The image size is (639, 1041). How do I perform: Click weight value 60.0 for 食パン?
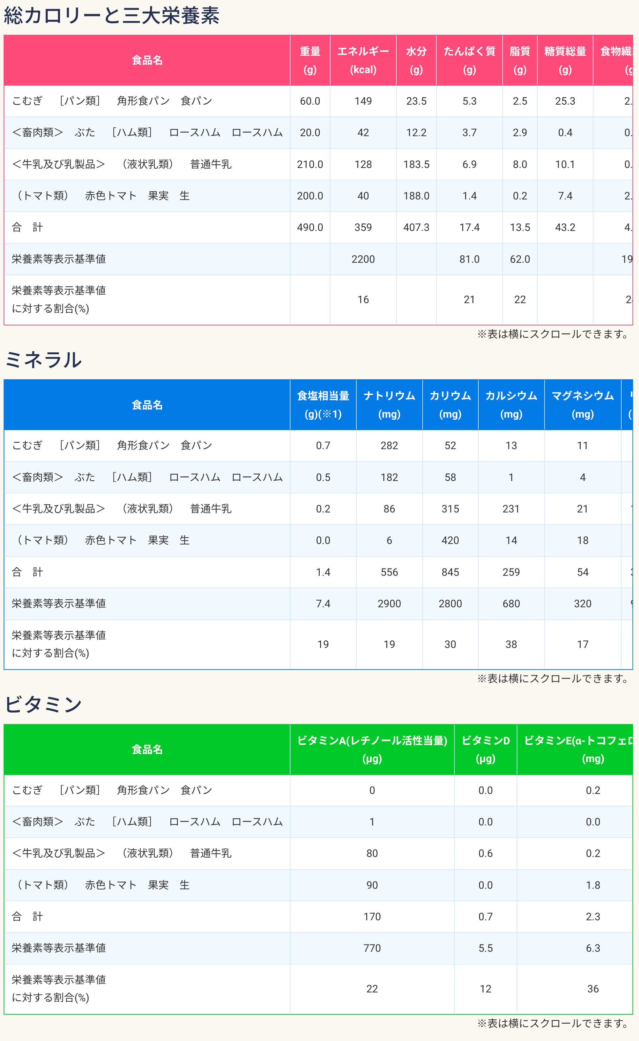[310, 101]
